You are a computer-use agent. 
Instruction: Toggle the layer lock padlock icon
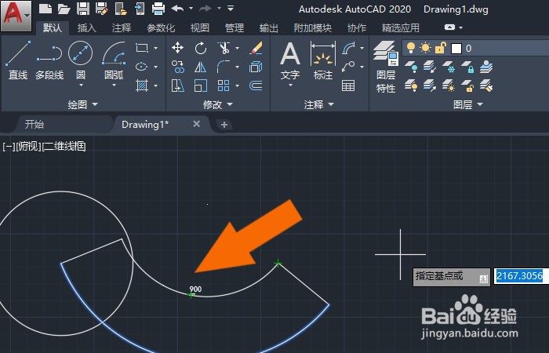point(441,48)
